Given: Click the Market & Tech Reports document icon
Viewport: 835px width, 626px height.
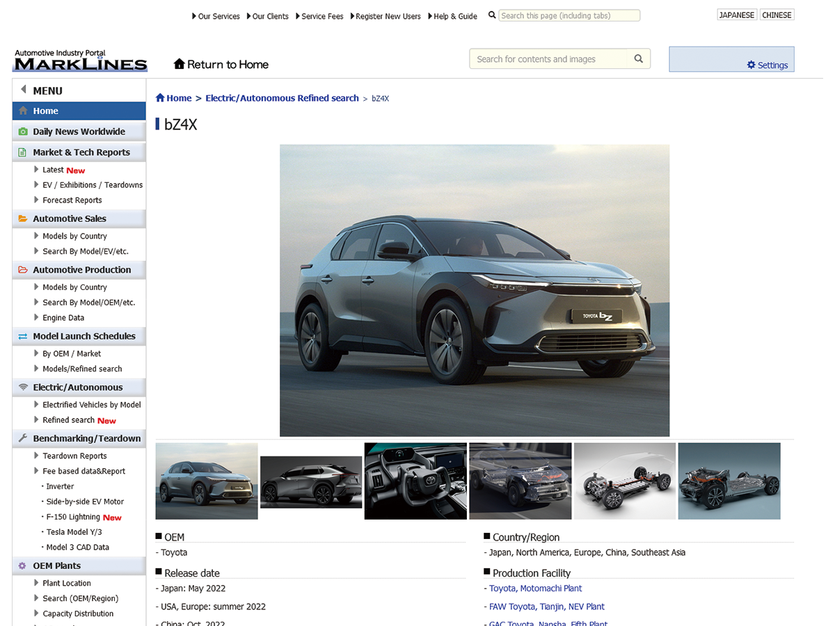Looking at the screenshot, I should (23, 152).
